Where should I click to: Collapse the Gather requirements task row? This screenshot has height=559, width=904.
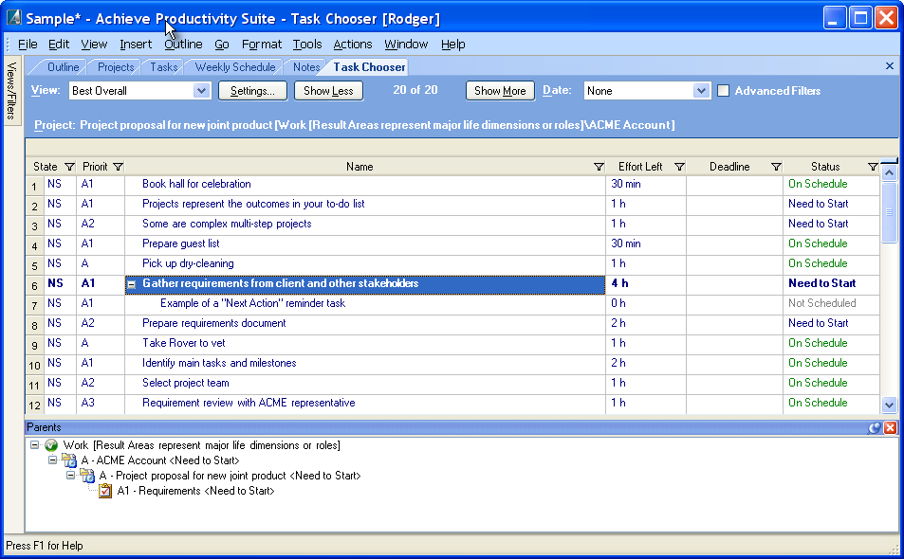coord(132,284)
